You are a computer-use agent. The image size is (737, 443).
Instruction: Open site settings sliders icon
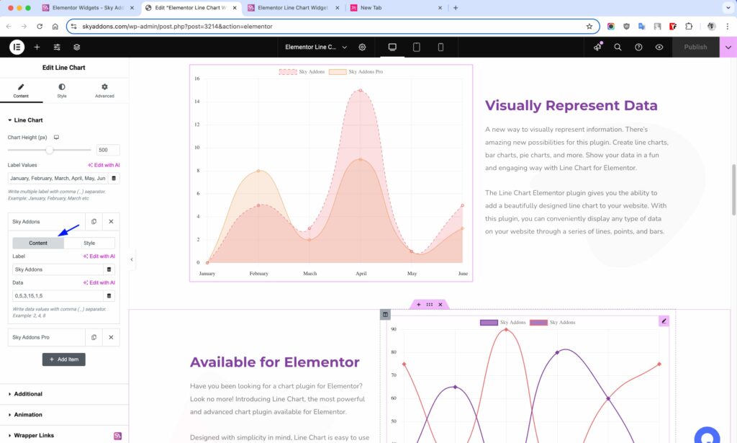57,47
